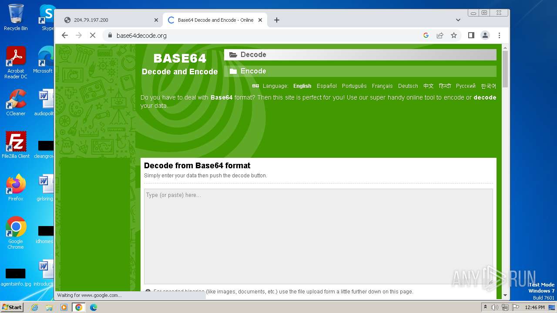Close the Base64 Decode and Encode tab
The width and height of the screenshot is (557, 313).
pos(260,20)
